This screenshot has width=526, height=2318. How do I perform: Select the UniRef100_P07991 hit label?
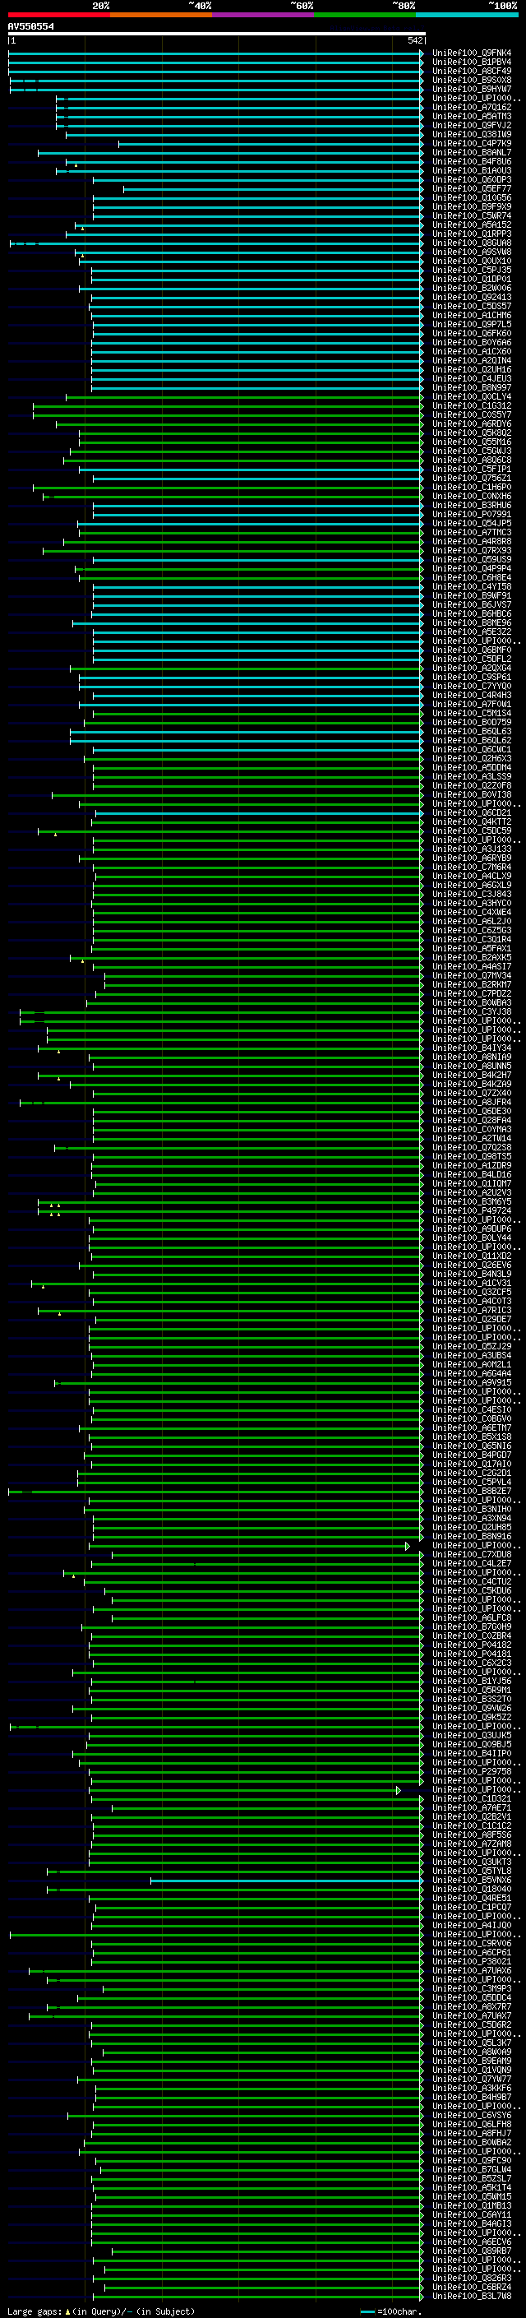pyautogui.click(x=472, y=515)
